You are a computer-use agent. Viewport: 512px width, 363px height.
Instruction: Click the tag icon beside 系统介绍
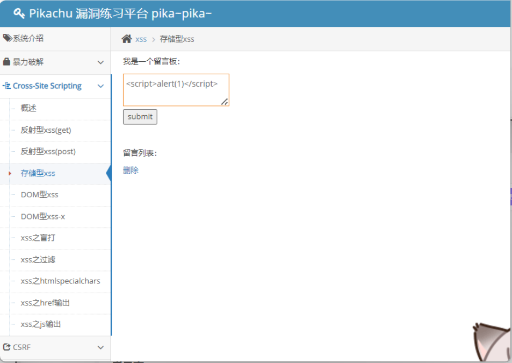coord(7,38)
